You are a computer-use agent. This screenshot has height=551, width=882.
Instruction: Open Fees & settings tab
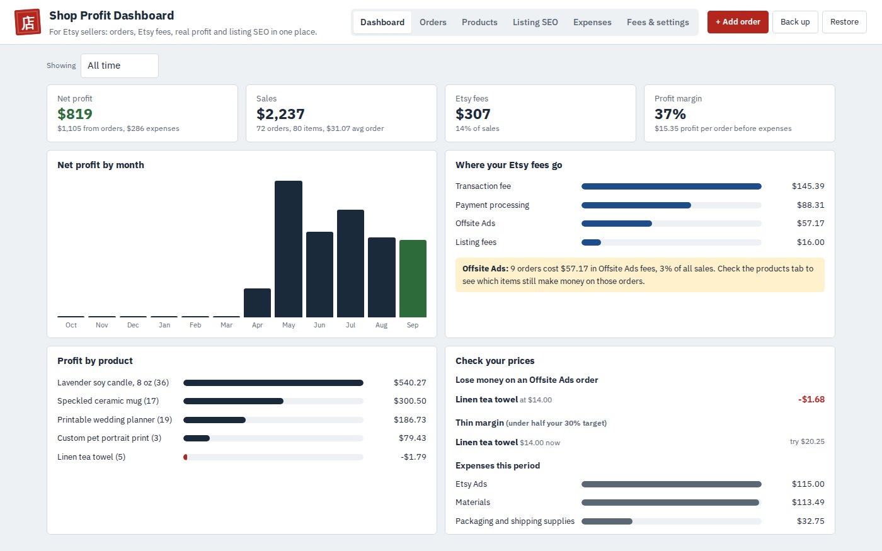pos(658,22)
